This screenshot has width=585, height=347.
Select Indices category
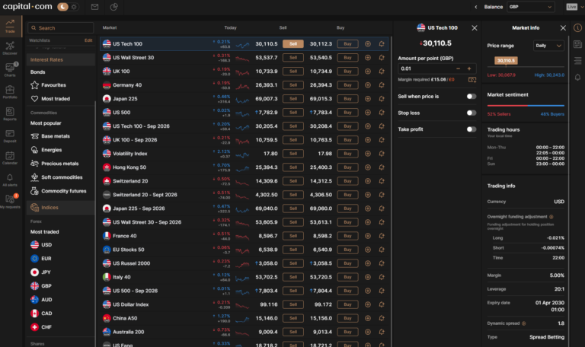(x=60, y=208)
